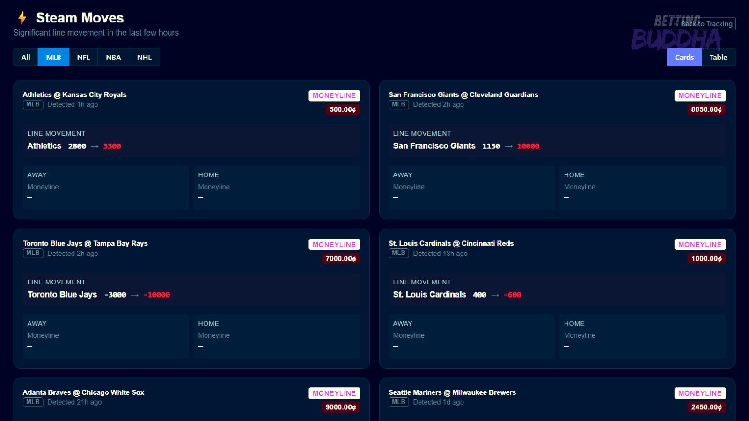Viewport: 749px width, 421px height.
Task: Click the 8850.00¢ movement badge
Action: coord(706,109)
